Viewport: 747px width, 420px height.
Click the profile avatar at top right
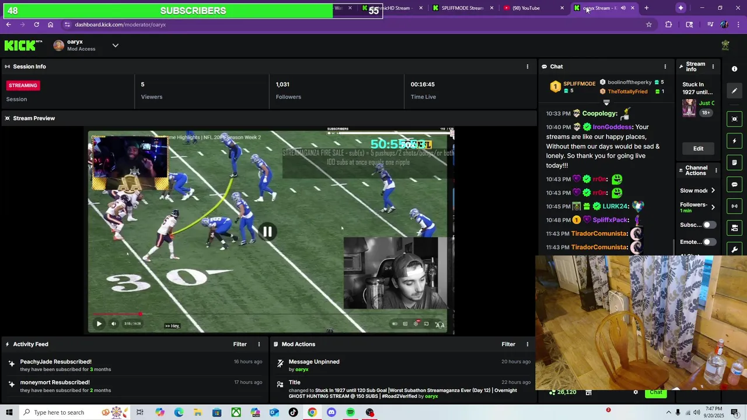[x=725, y=45]
